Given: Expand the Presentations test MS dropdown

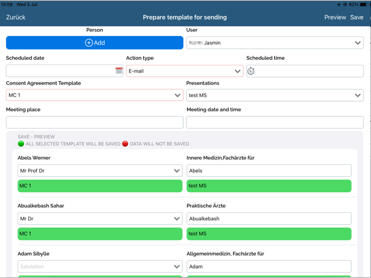Looking at the screenshot, I should point(275,95).
